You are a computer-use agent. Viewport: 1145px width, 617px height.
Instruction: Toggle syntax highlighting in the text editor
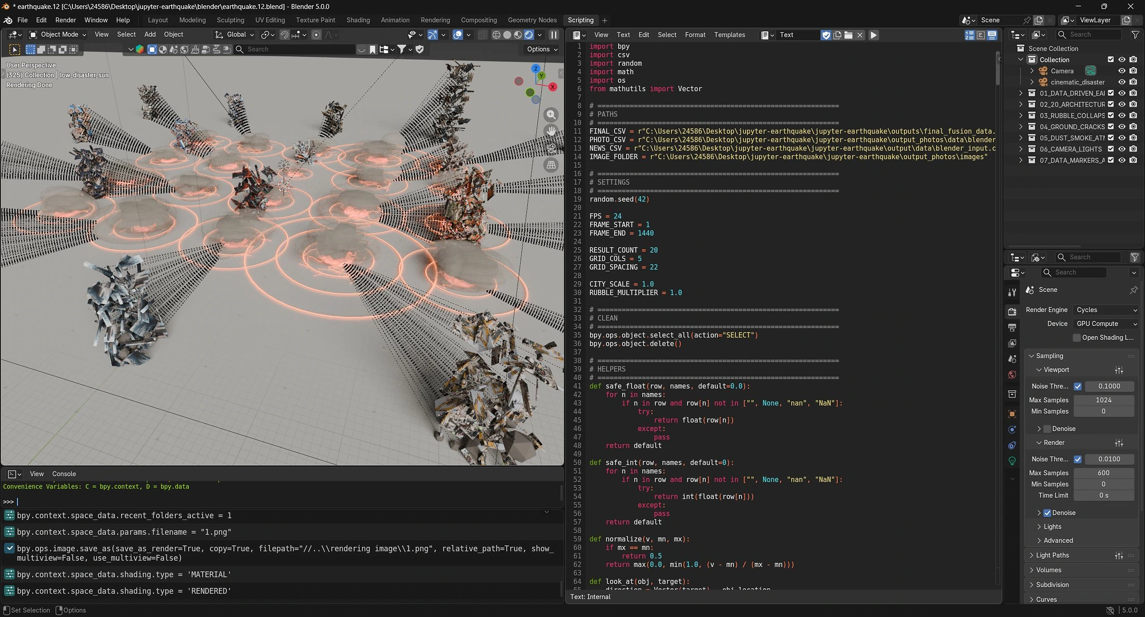tap(992, 35)
